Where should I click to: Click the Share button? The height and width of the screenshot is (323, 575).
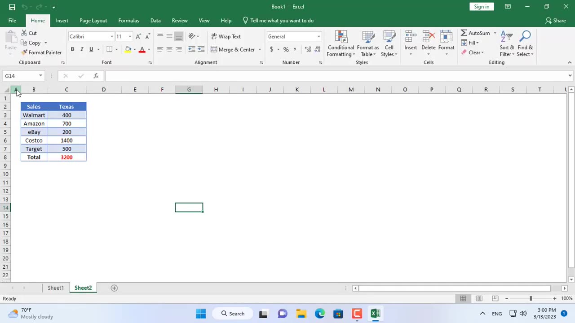pos(555,21)
